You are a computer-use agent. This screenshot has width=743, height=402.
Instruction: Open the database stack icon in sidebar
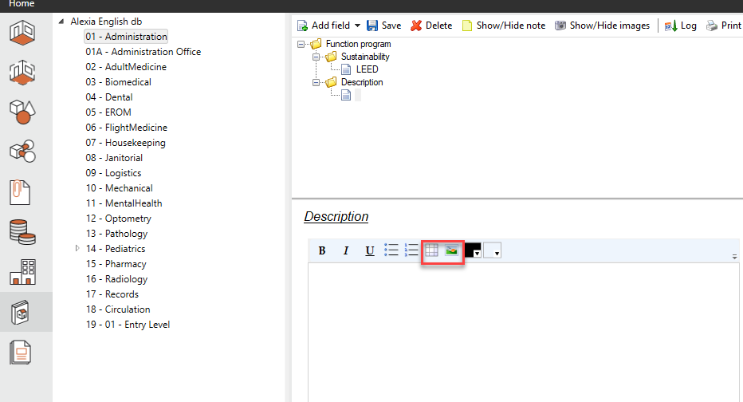pyautogui.click(x=22, y=231)
